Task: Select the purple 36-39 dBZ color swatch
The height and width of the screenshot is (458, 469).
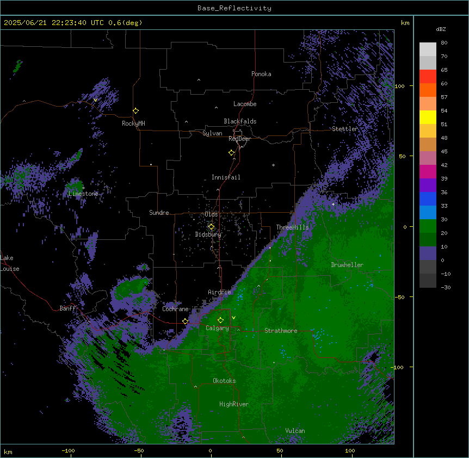Action: click(428, 185)
